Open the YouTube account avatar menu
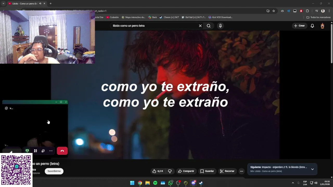333x187 pixels. click(322, 26)
